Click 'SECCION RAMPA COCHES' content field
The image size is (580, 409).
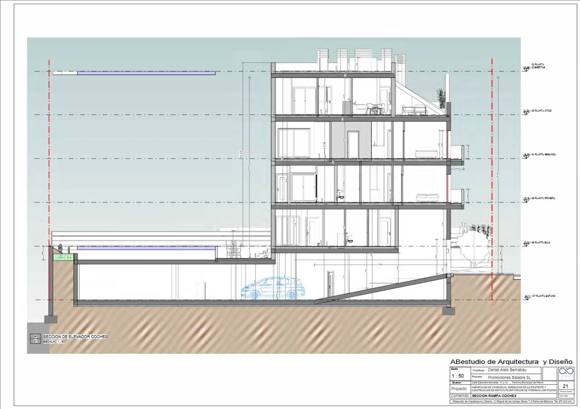[494, 396]
